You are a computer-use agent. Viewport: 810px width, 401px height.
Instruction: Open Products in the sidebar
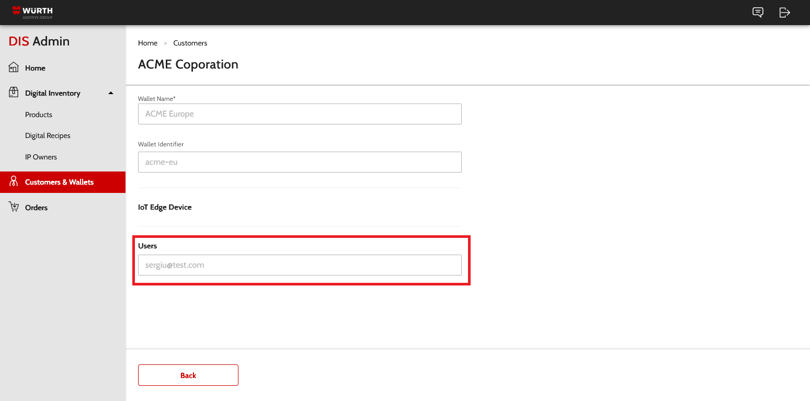click(39, 114)
